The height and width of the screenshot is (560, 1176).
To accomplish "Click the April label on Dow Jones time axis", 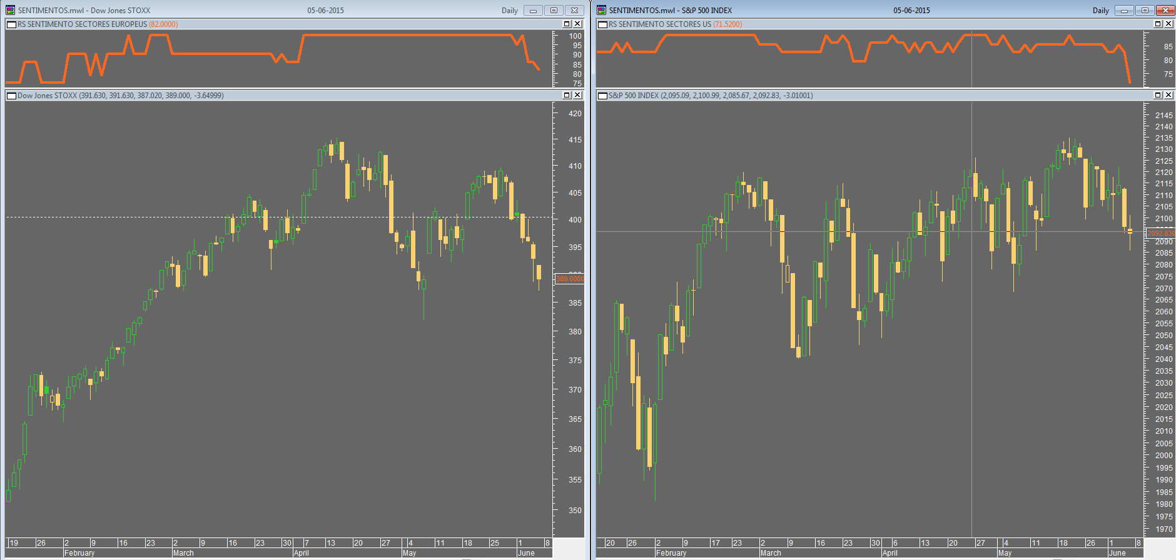I will 302,553.
